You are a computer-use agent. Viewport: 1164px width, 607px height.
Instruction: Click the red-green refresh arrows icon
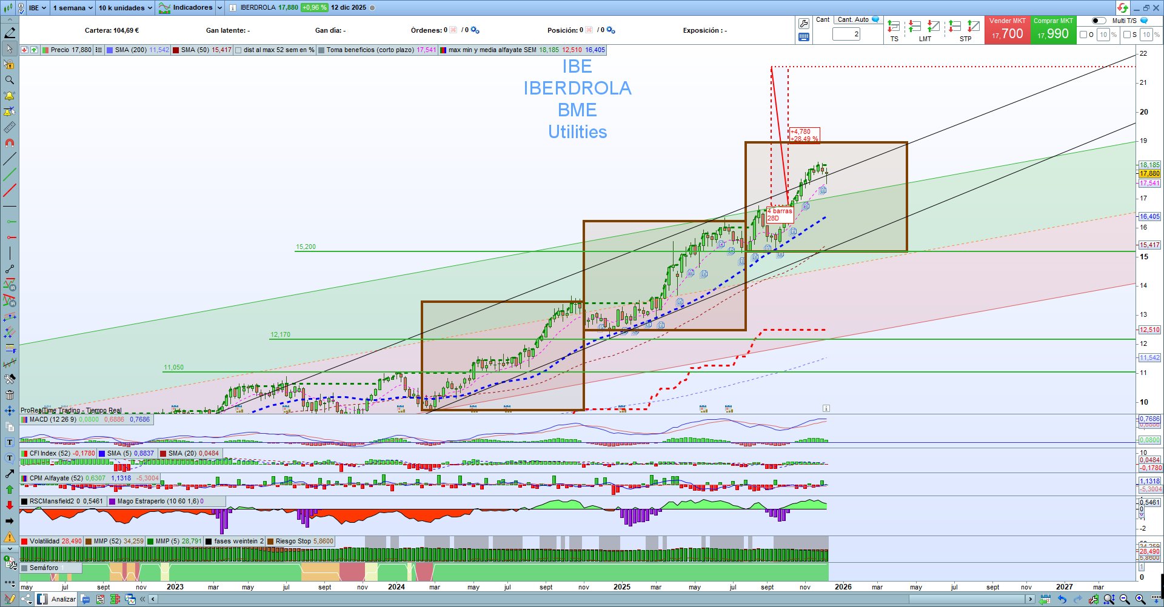point(1123,8)
